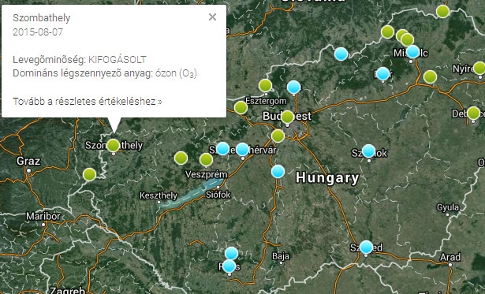Select the green marker on Szombathely
Viewport: 485px width, 294px height.
pyautogui.click(x=114, y=145)
